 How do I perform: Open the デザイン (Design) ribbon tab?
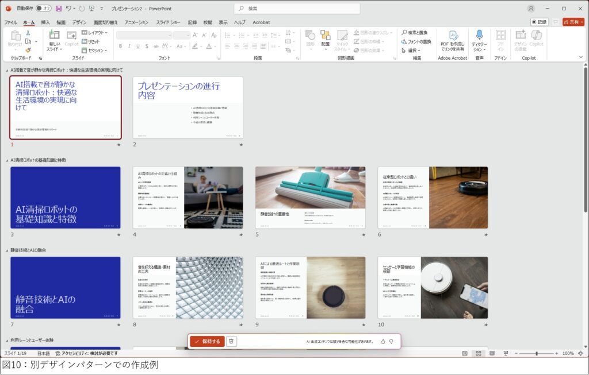(x=79, y=22)
